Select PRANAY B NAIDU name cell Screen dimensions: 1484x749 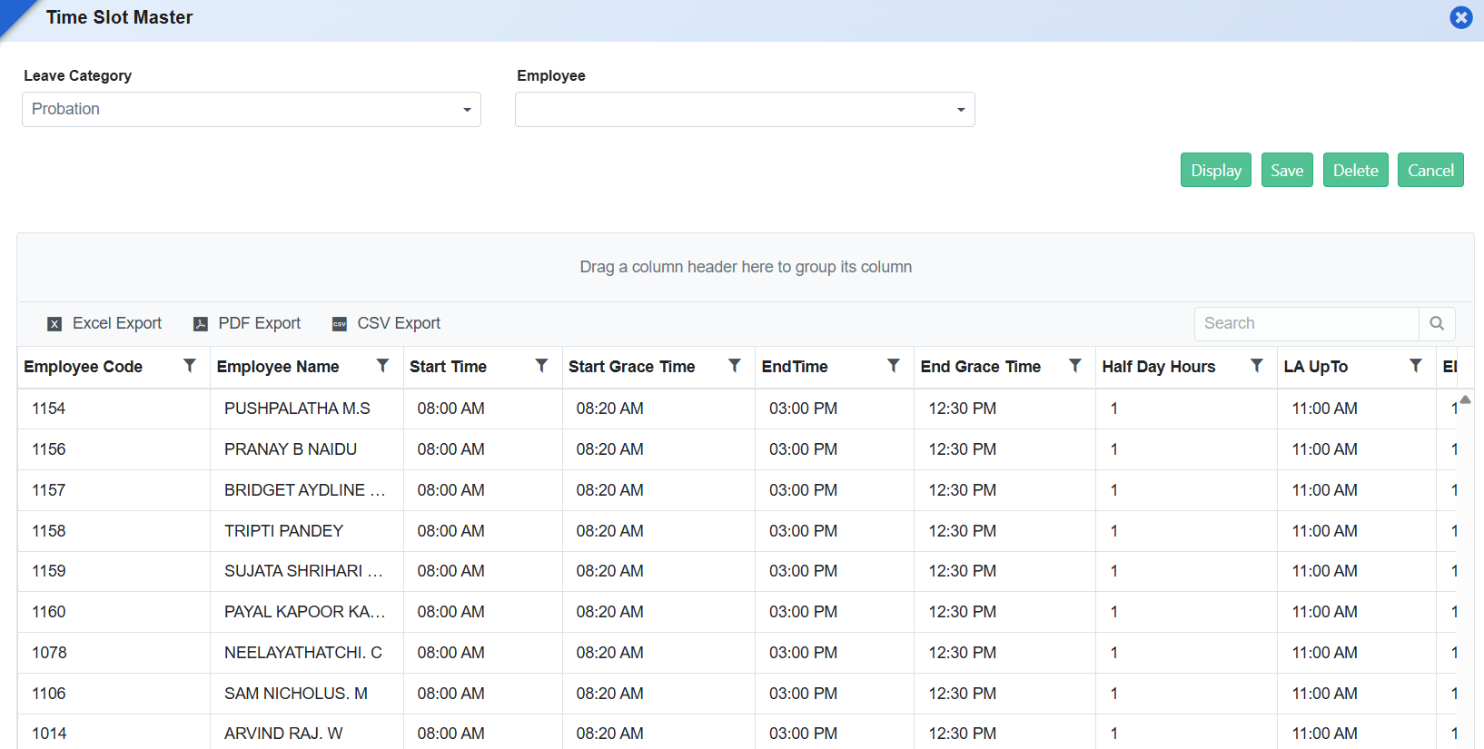[307, 449]
